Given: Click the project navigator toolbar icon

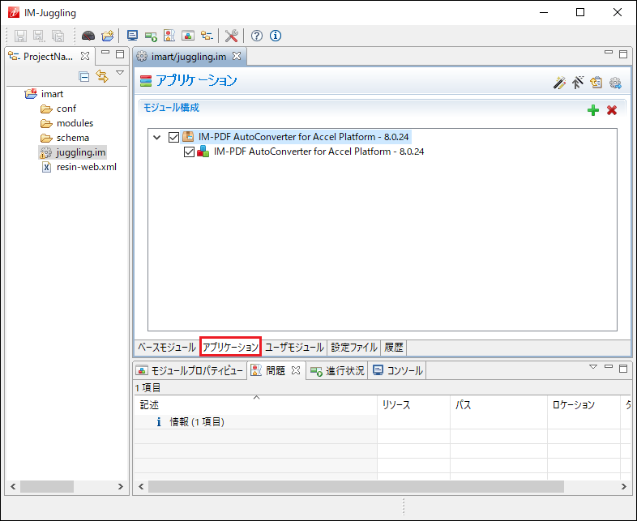Looking at the screenshot, I should click(207, 36).
